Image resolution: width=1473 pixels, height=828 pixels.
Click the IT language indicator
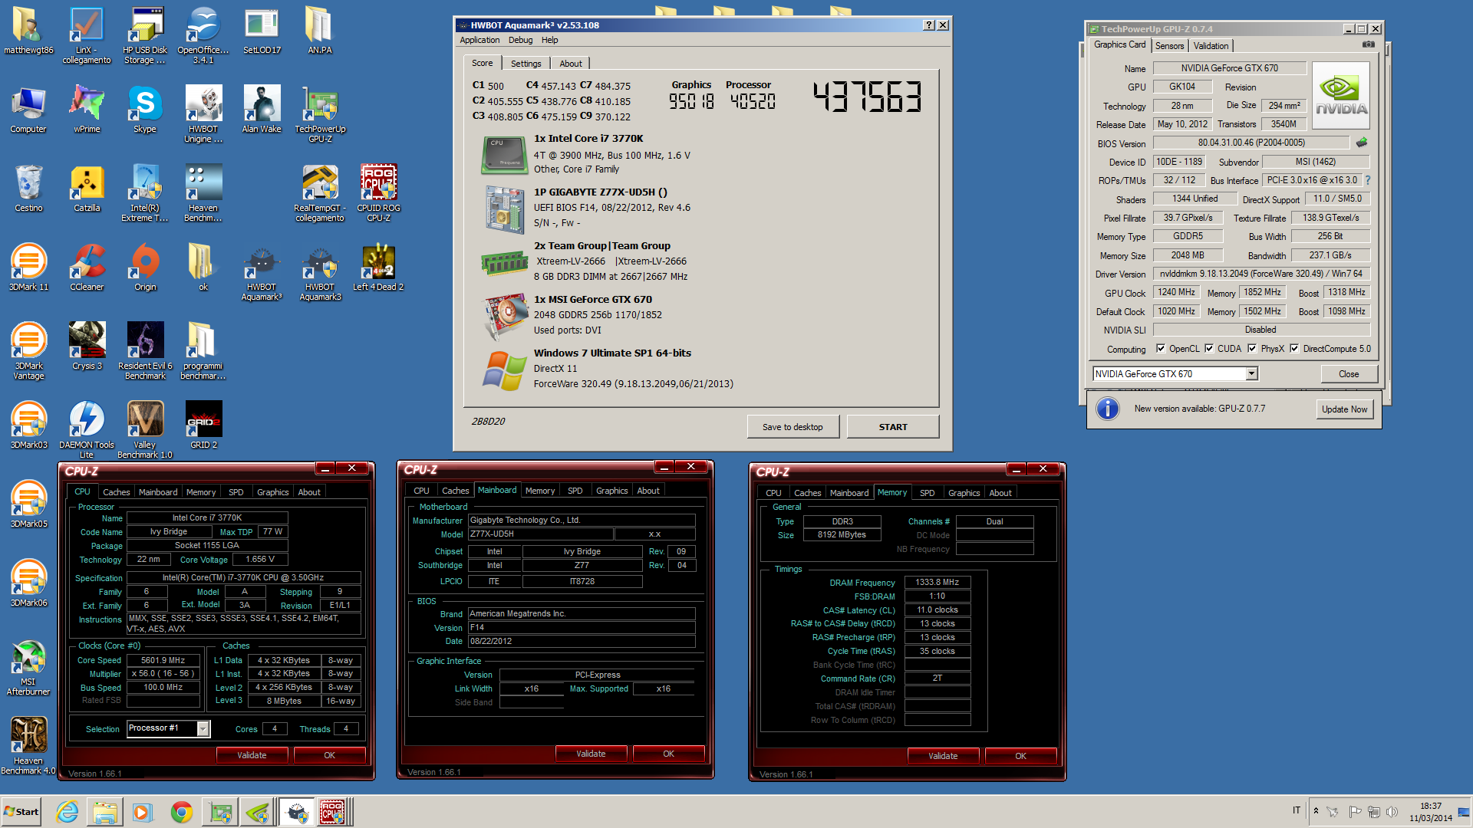[1297, 810]
